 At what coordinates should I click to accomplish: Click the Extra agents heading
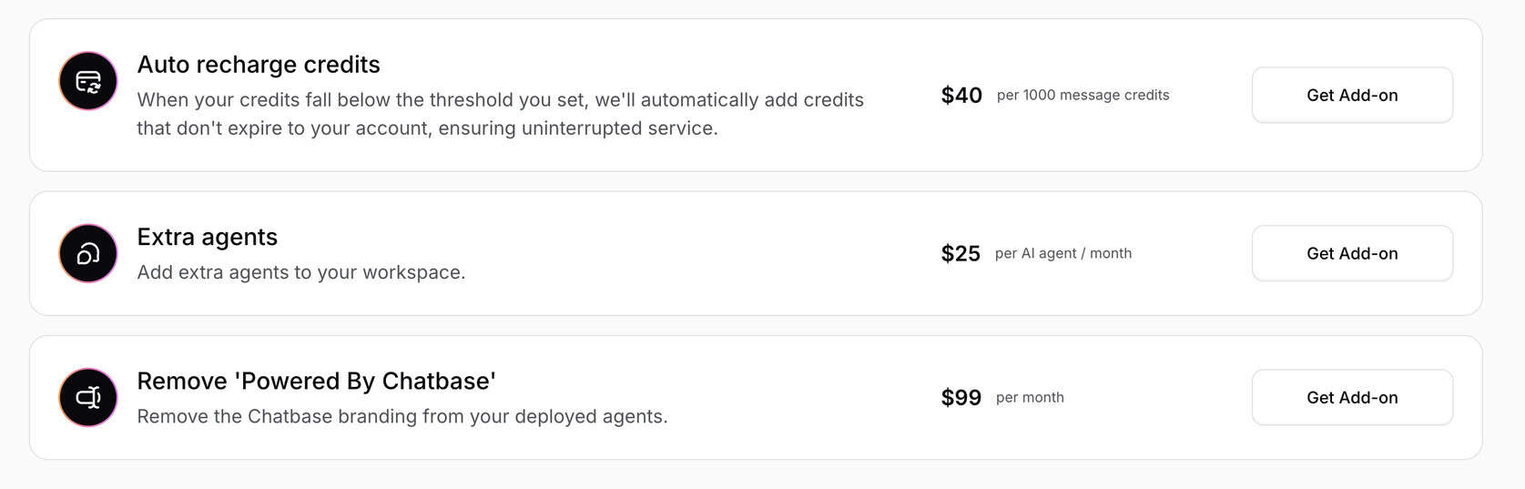[207, 237]
